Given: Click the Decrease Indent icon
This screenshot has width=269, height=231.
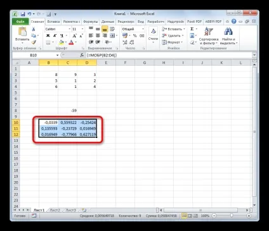Looking at the screenshot, I should [91, 42].
